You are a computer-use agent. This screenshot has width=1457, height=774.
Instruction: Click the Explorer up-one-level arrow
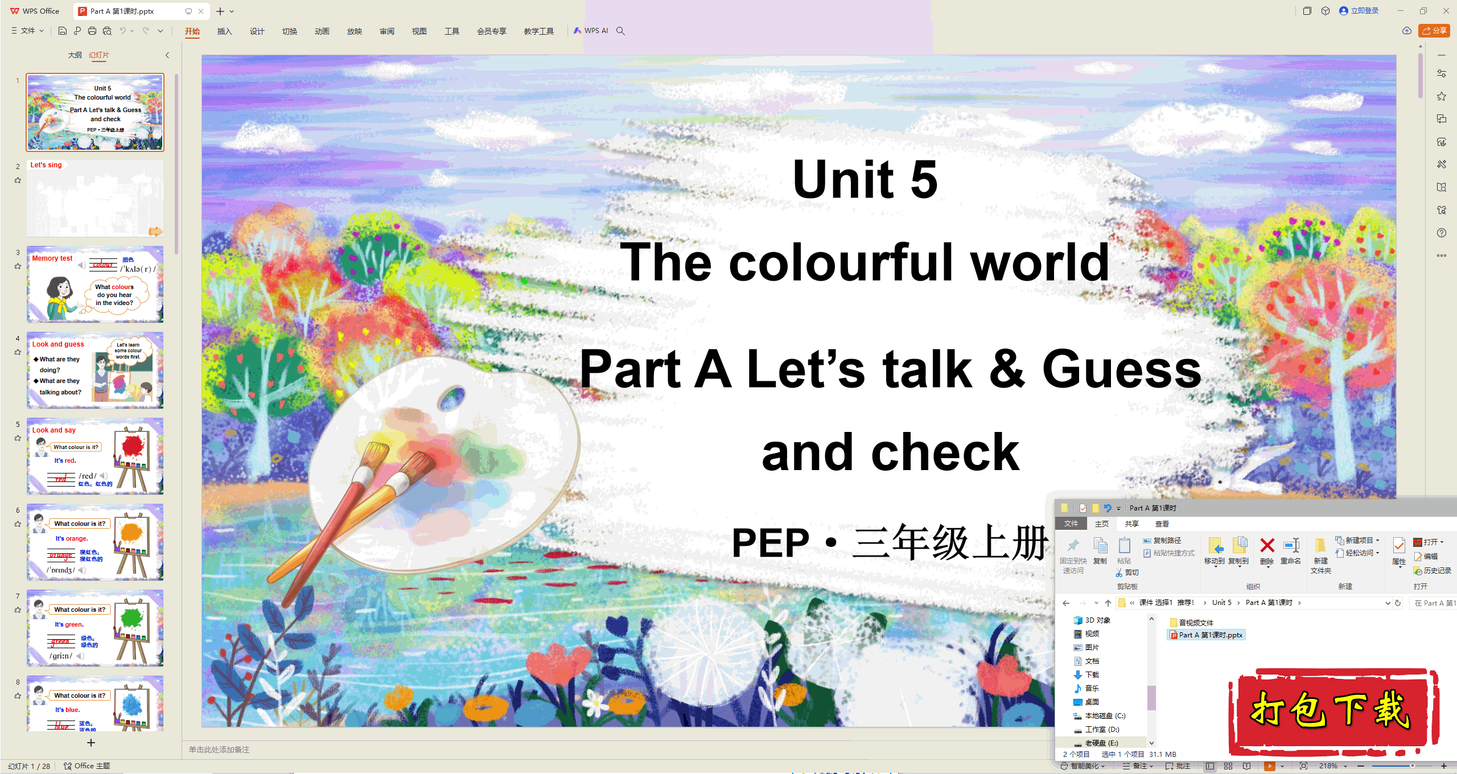(x=1108, y=603)
